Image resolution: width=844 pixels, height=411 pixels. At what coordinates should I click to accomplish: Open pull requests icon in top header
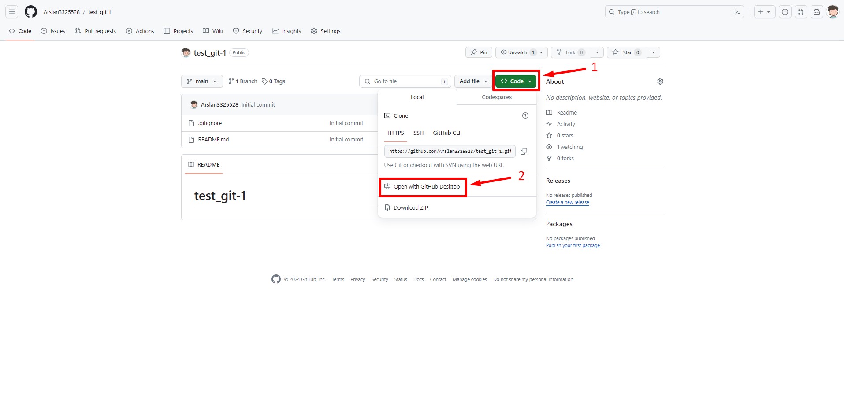[801, 12]
